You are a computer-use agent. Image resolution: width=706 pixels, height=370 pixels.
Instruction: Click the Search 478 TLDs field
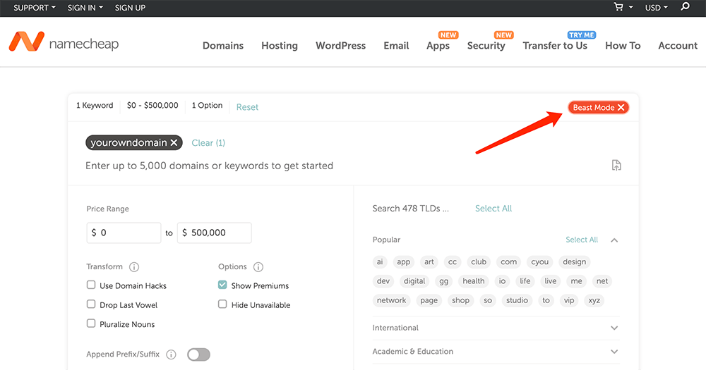point(411,208)
